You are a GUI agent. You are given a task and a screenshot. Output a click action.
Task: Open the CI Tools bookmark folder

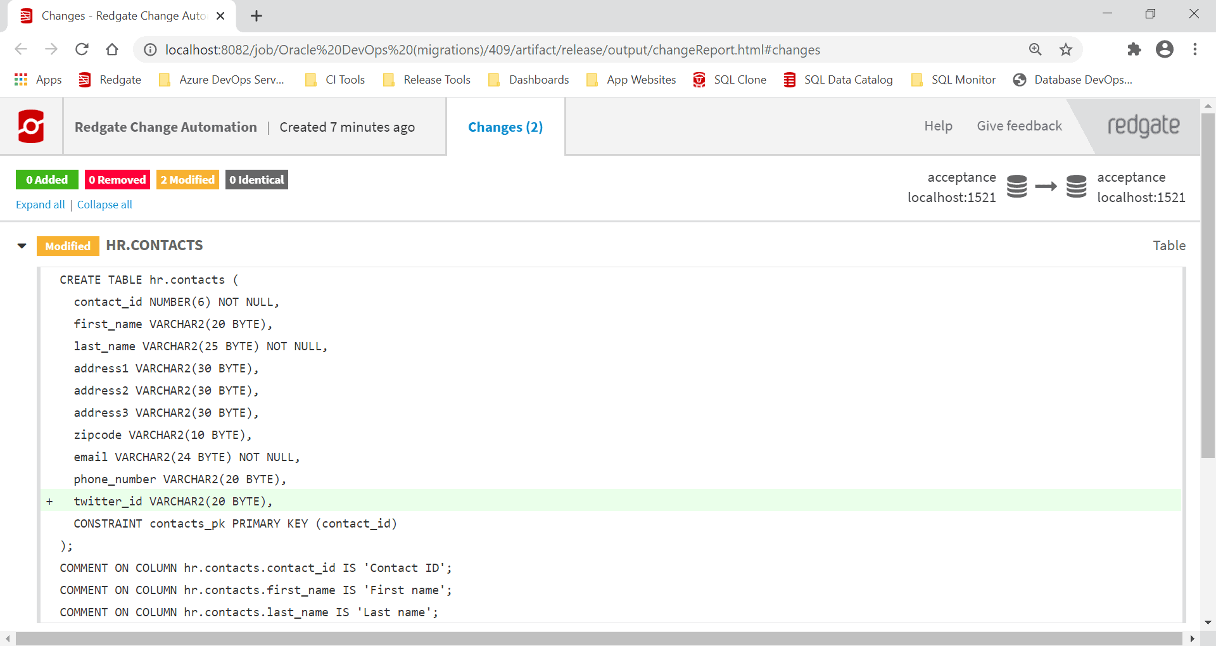click(x=335, y=80)
